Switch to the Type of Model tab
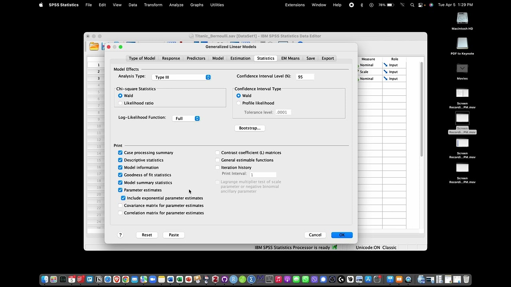Viewport: 511px width, 287px height. coord(142,58)
